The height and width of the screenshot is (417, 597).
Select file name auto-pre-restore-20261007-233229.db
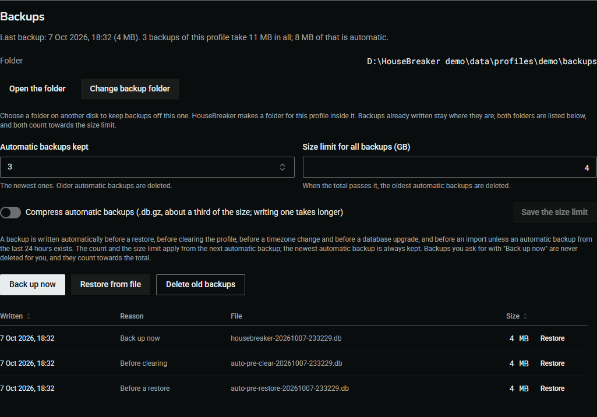coord(289,388)
